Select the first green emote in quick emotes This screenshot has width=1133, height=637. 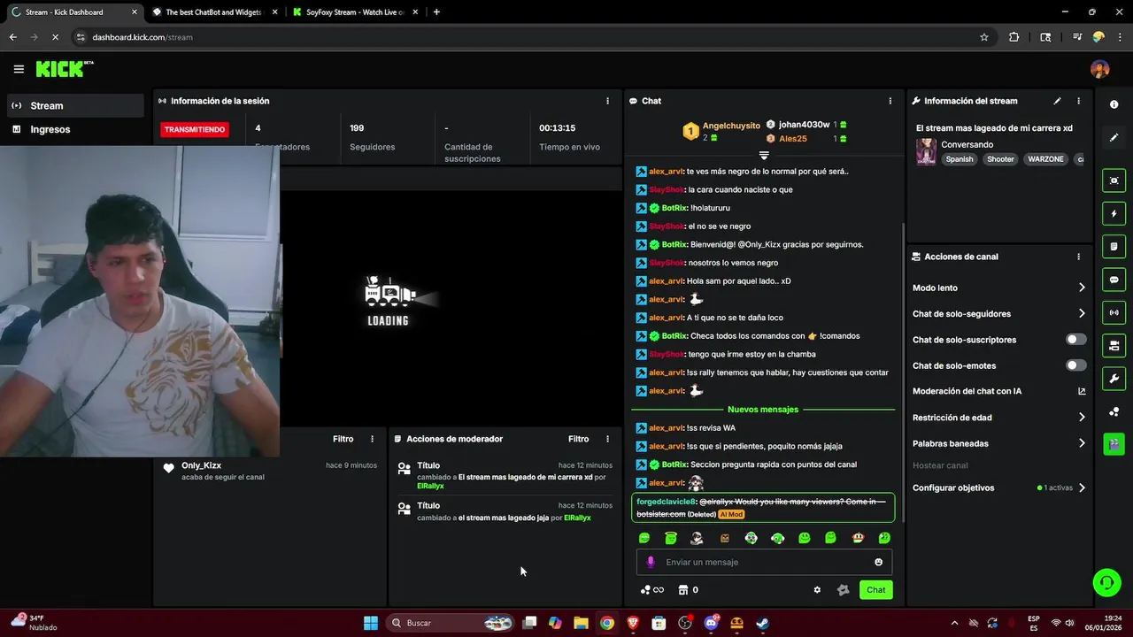(x=644, y=538)
